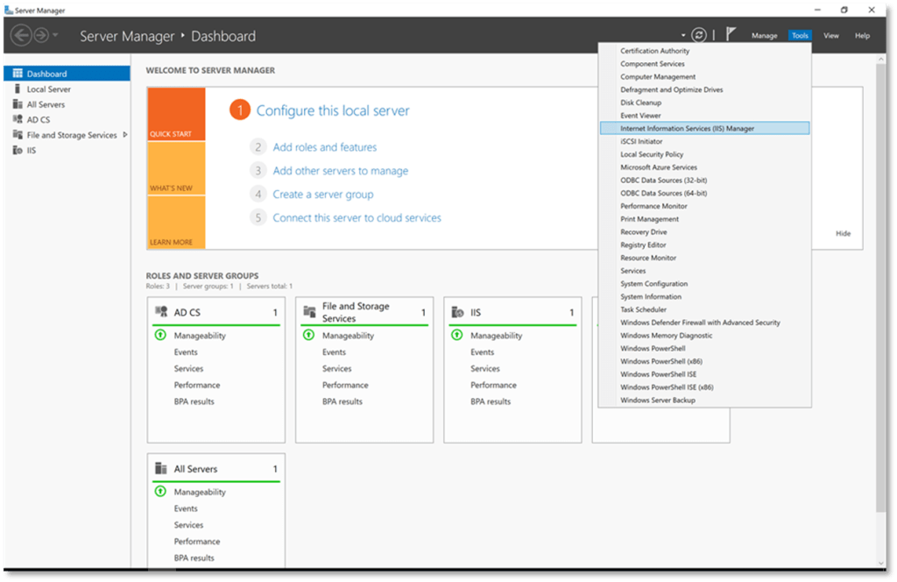Viewport: 897px width, 582px height.
Task: Select Internet Information Services (IIS) Manager
Action: click(687, 129)
